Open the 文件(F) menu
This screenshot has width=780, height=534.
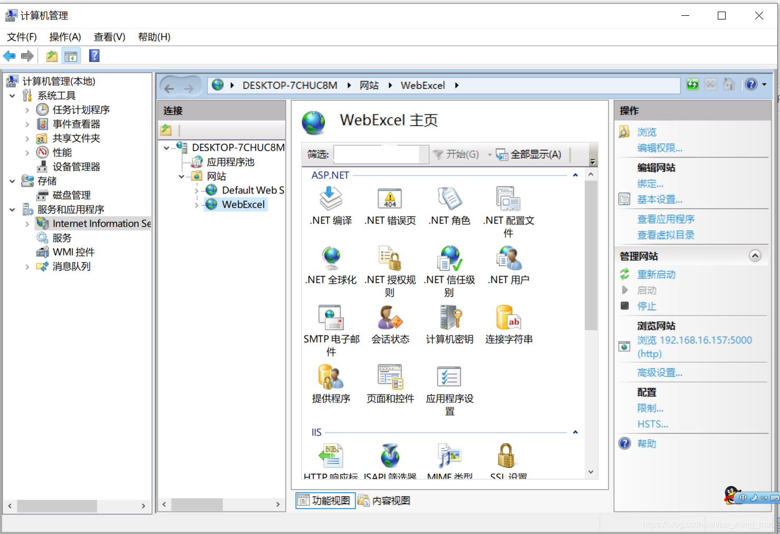pos(22,37)
